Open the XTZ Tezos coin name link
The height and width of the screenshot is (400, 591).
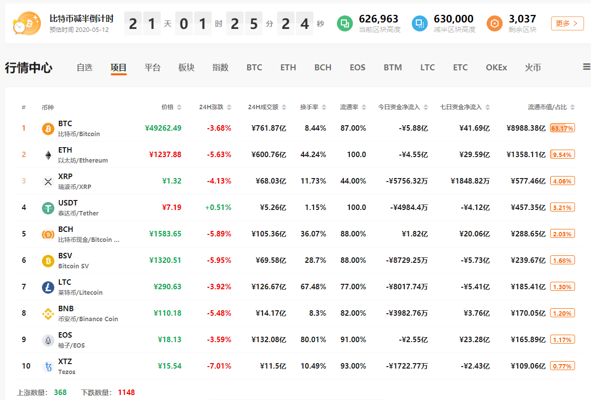pyautogui.click(x=67, y=366)
